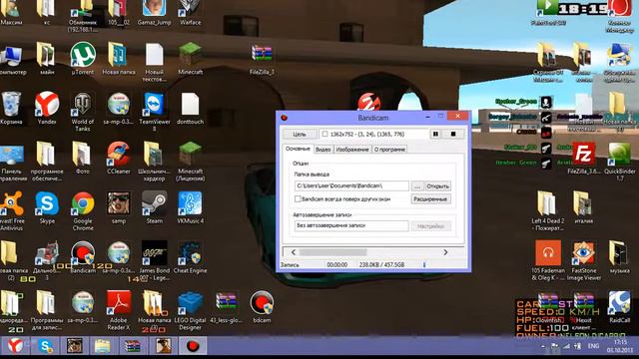Open the Warface desktop icon

(x=190, y=12)
